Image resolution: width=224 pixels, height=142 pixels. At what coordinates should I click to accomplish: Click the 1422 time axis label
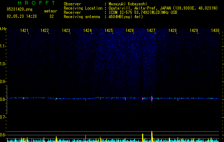pyautogui.click(x=45, y=31)
